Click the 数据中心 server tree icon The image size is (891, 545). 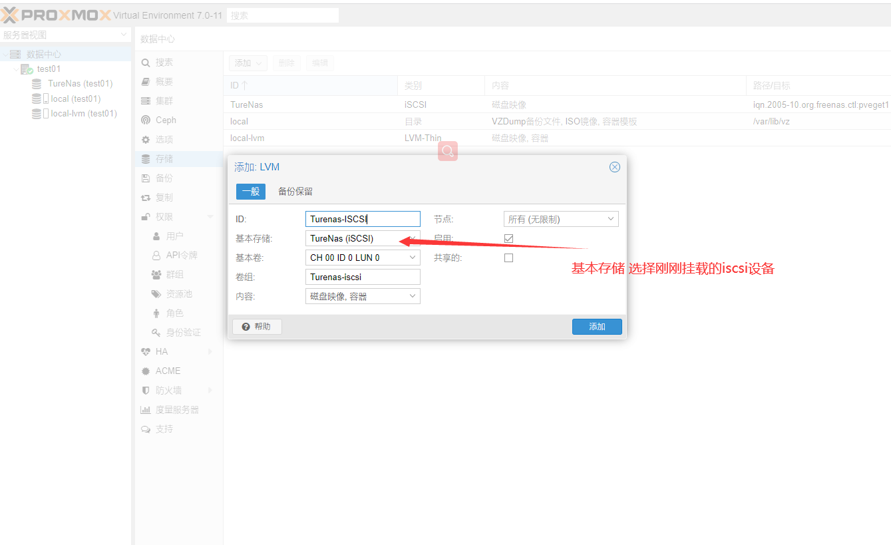(x=15, y=55)
